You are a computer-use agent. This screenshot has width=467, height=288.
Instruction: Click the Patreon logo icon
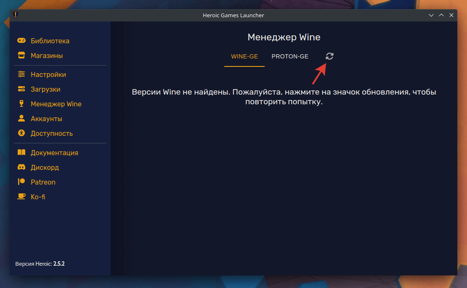pyautogui.click(x=21, y=182)
